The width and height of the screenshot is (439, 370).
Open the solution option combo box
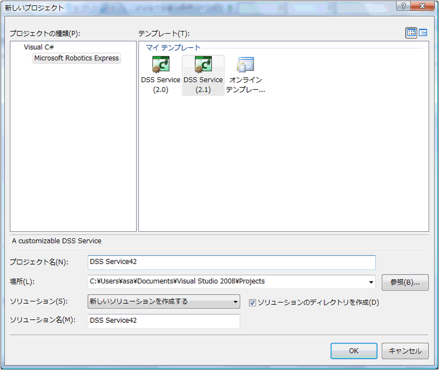coord(164,301)
